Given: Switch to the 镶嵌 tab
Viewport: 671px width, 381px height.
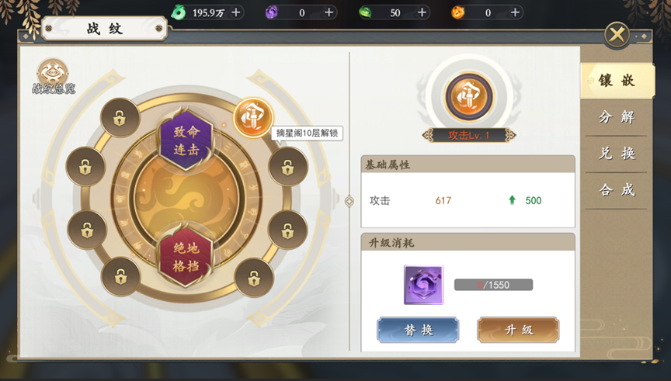Looking at the screenshot, I should click(x=617, y=81).
